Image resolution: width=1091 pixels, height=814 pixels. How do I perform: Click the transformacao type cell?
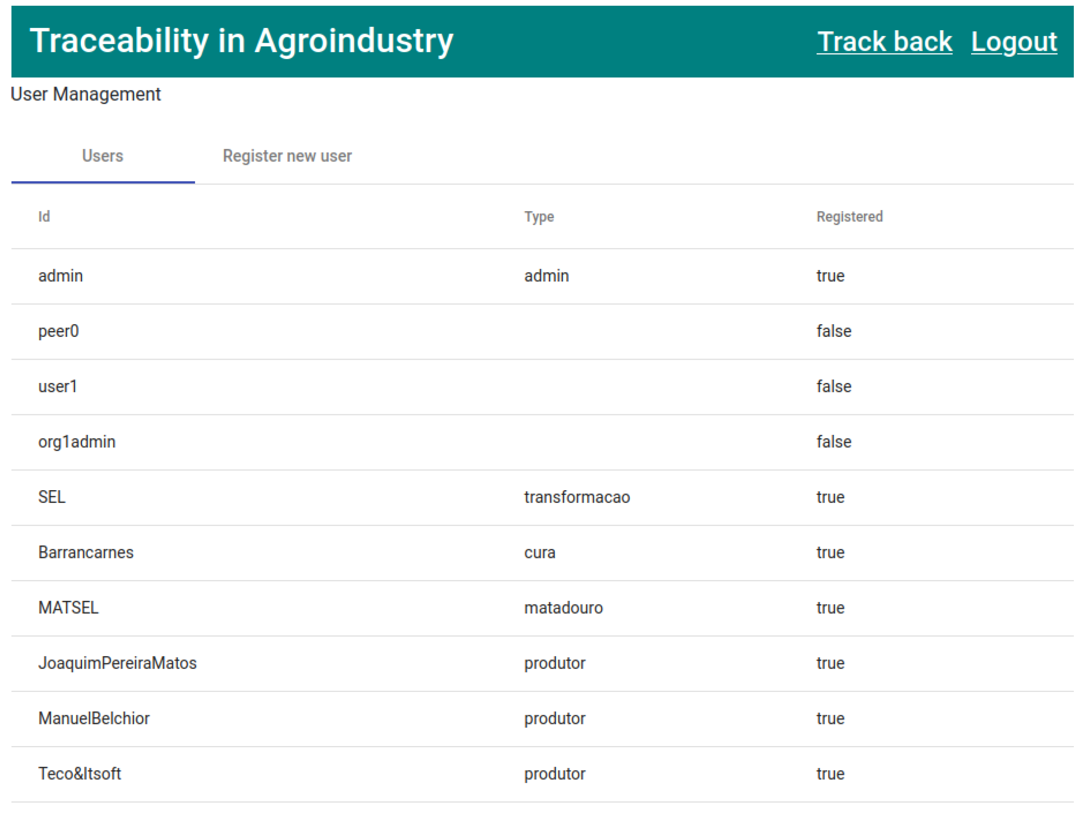coord(577,497)
